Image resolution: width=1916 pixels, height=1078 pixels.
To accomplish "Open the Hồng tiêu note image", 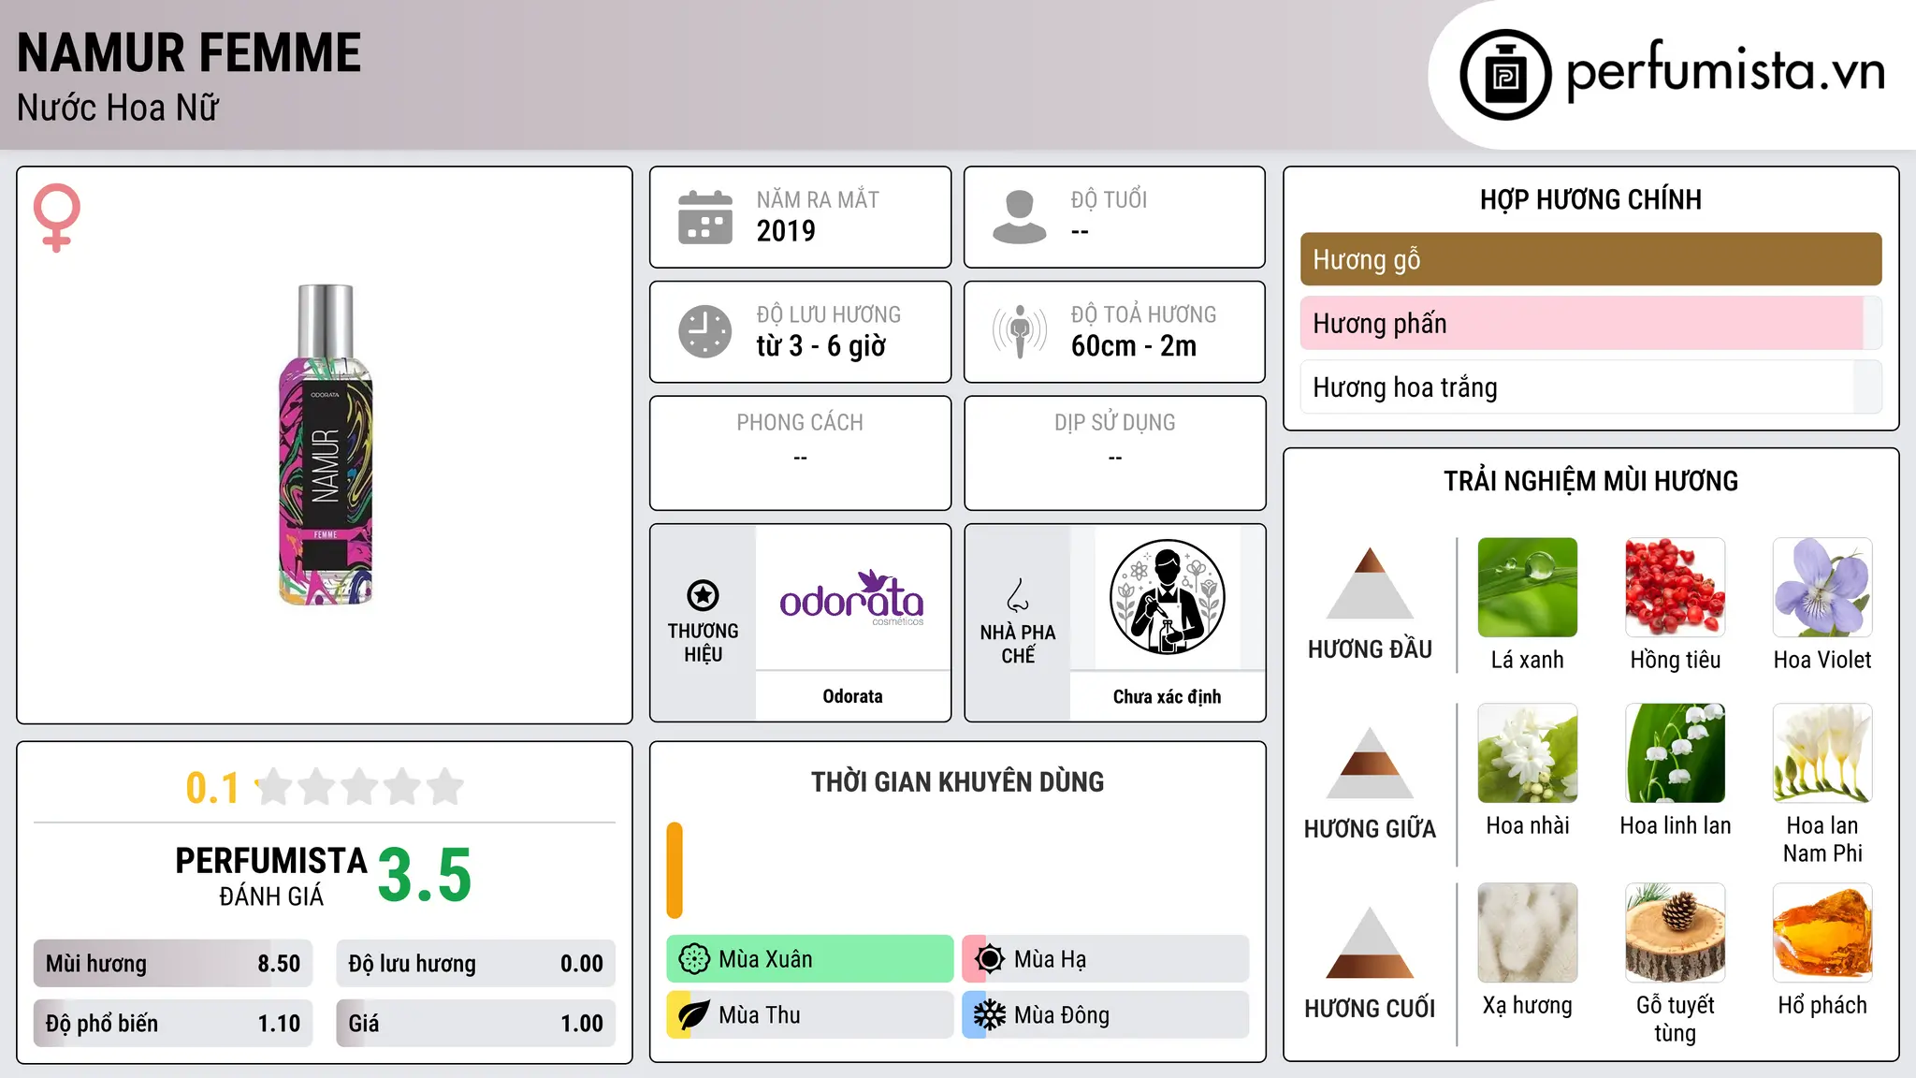I will pyautogui.click(x=1676, y=588).
